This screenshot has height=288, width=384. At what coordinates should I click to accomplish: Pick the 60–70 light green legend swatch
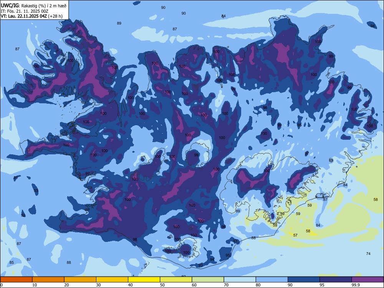[208, 280]
